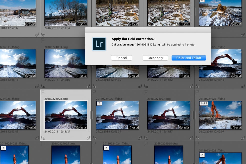This screenshot has height=164, width=246.
Task: Rotate 20180224026_ff.dng clockwise with its rotate arrow
Action: tap(242, 138)
